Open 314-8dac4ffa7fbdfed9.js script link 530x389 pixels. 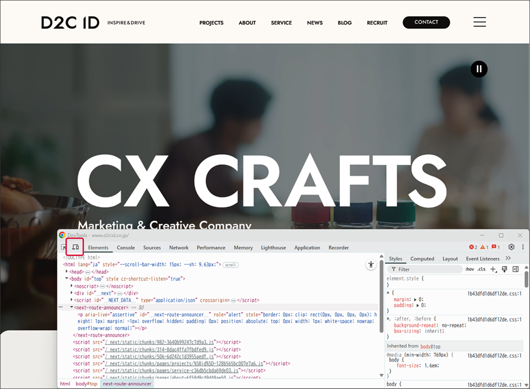159,349
